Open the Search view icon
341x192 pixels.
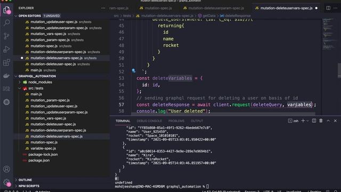tap(6, 22)
